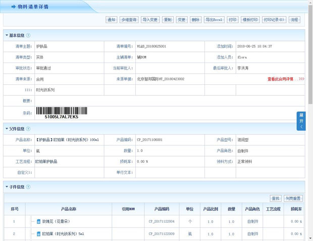
Task: Collapse the 基本信息 section
Action: (x=7, y=35)
